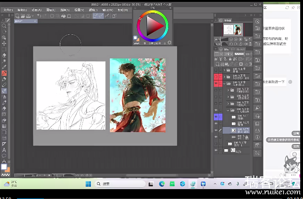Viewport: 303px width, 199px height.
Task: Click the new raster layer icon
Action: 218,64
